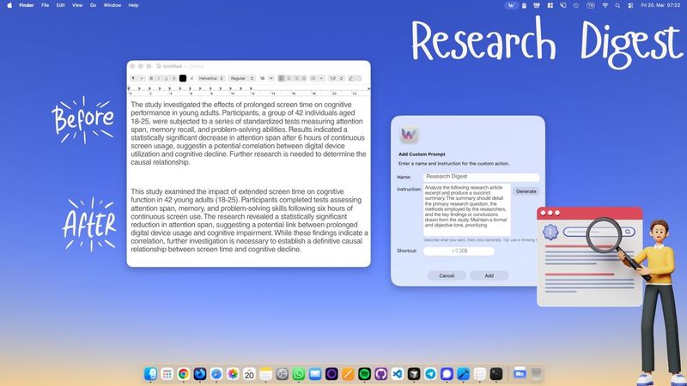This screenshot has height=386, width=687.
Task: Open the Finder menu
Action: (27, 5)
